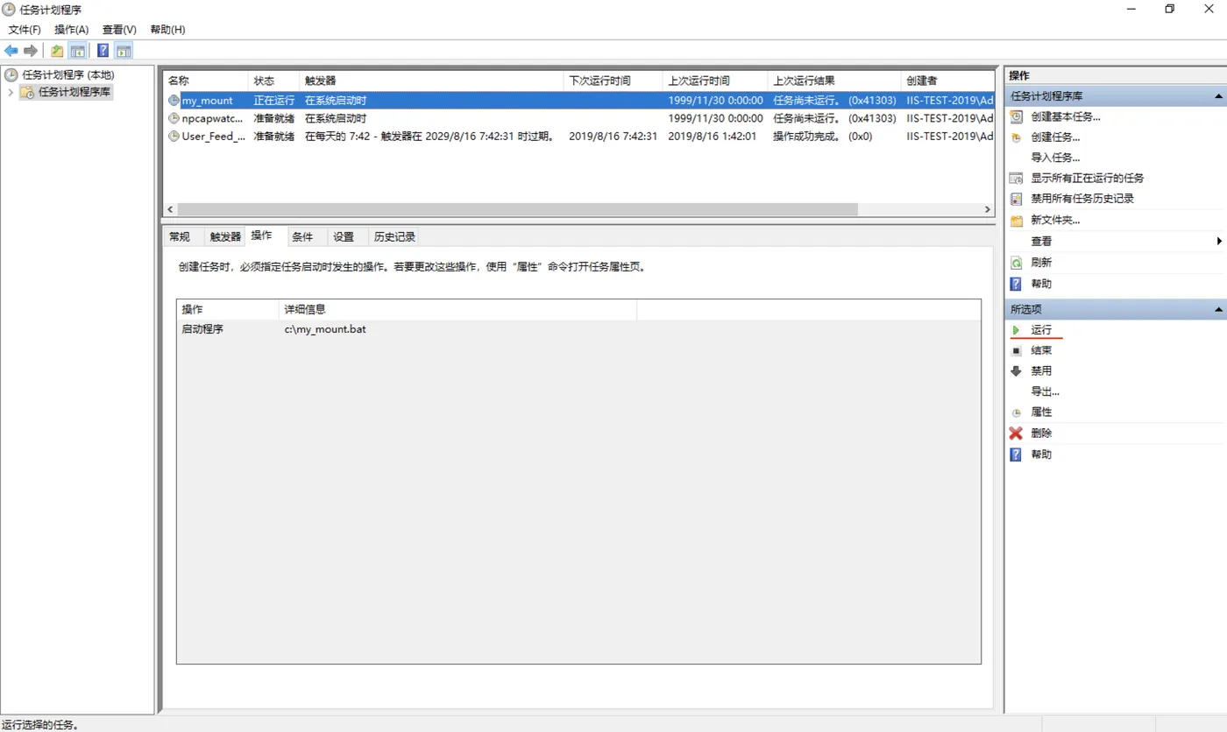Click the task list scrollbar left arrow

click(x=171, y=209)
